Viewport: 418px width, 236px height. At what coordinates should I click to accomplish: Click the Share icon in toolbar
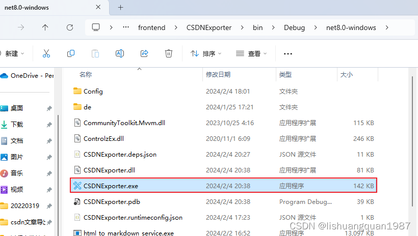click(144, 53)
